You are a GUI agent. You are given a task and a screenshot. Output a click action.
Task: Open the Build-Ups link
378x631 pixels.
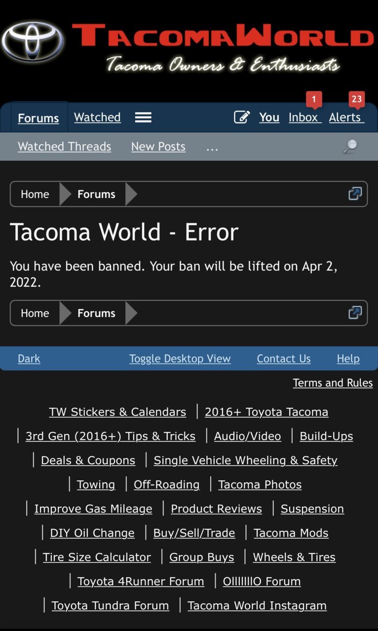tap(327, 436)
